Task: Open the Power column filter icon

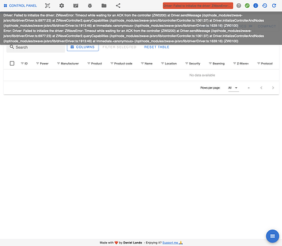Action: [x=37, y=64]
